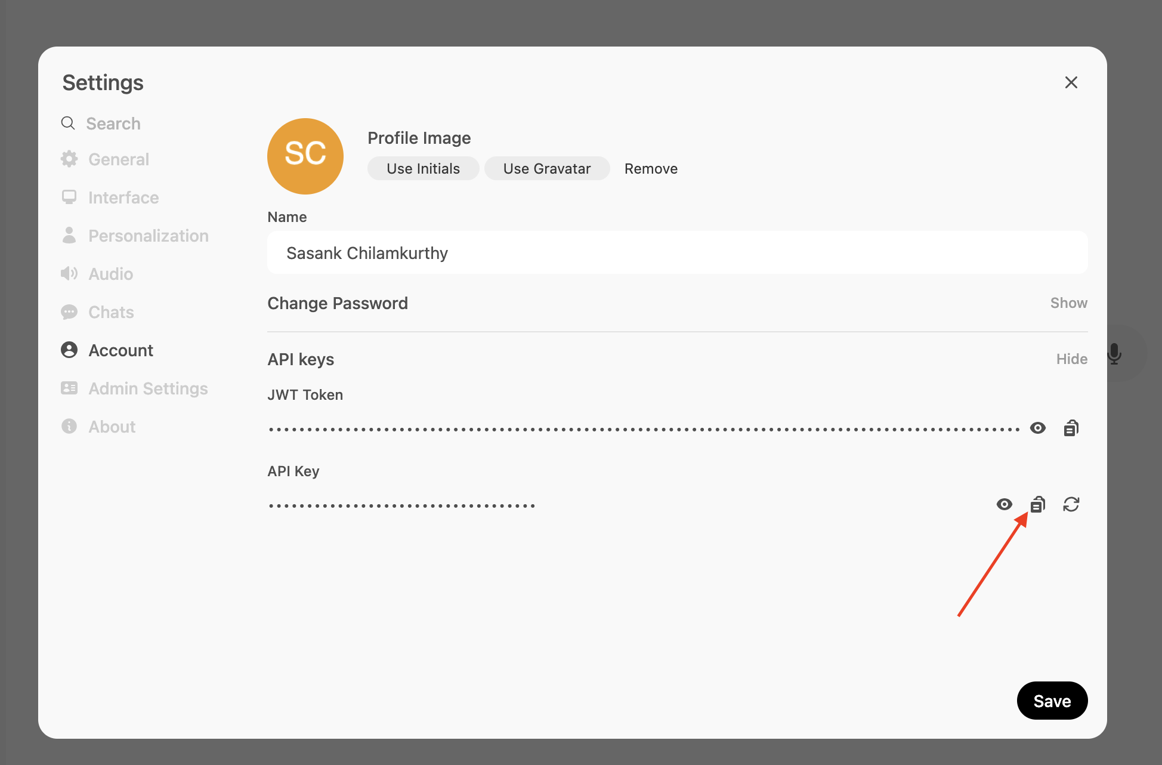Open the Personalization settings tab
1162x765 pixels.
coord(135,236)
